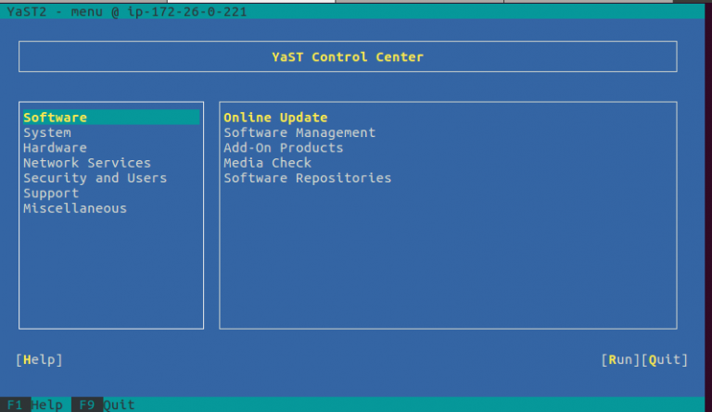The image size is (712, 412).
Task: Click the [Run] button
Action: pos(620,359)
